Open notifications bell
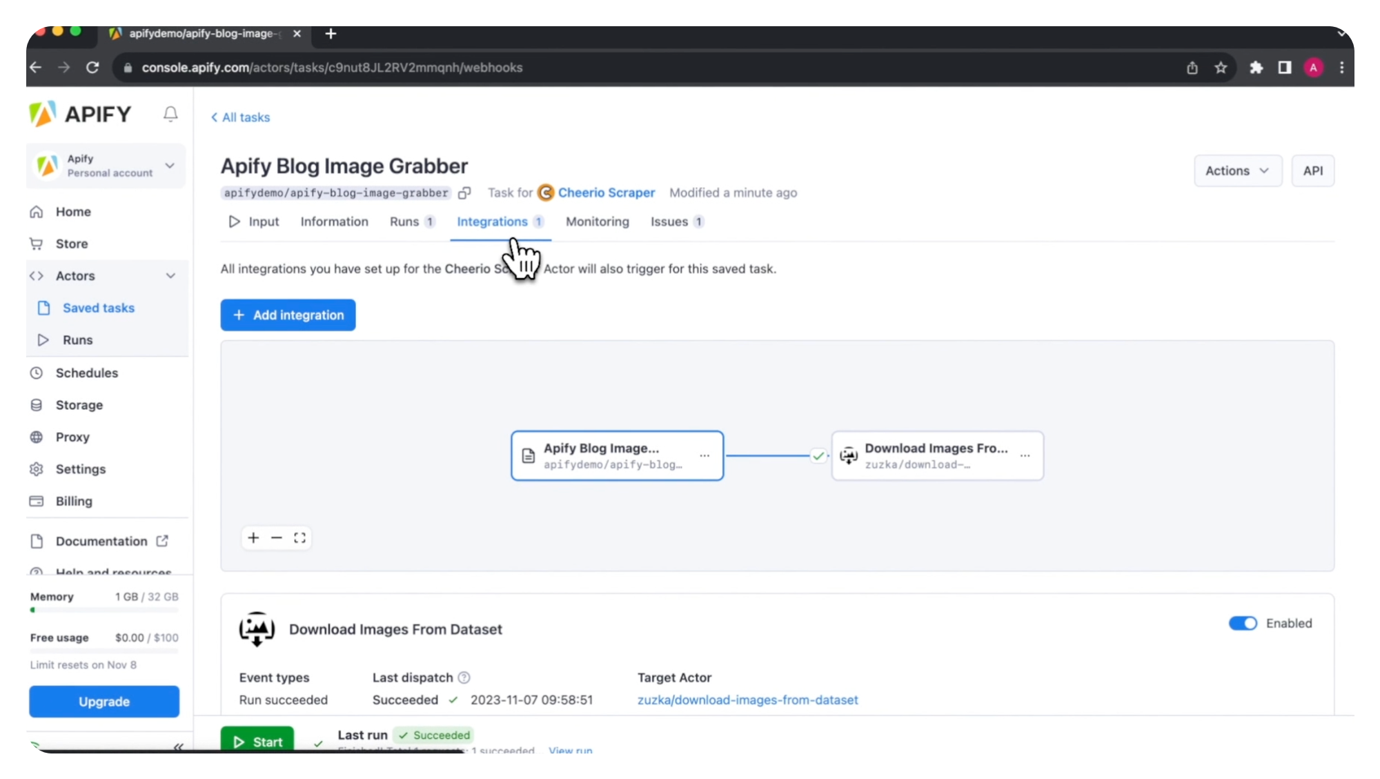Image resolution: width=1380 pixels, height=779 pixels. [170, 114]
